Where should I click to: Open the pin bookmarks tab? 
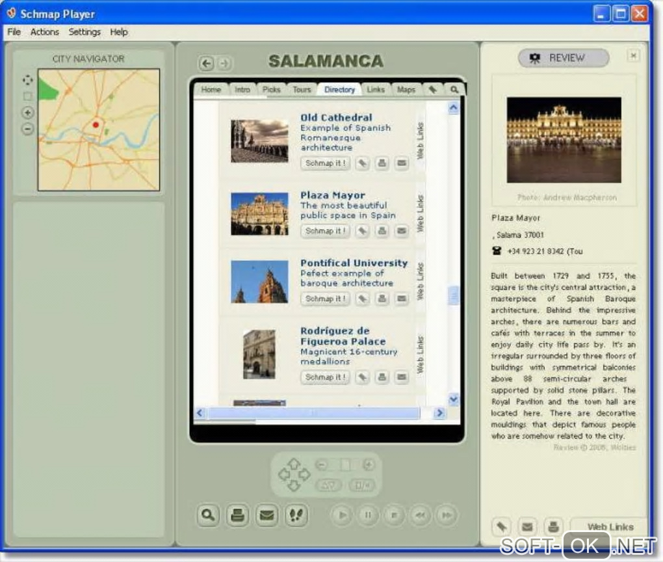[x=432, y=90]
